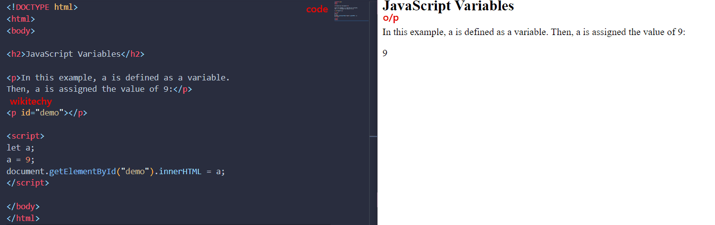
Task: Click the <p id="demo"></p> code line
Action: (47, 113)
